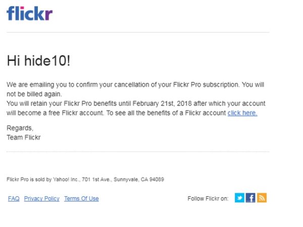Click the 'Flickr Pro subscription' phrase

tap(206, 85)
